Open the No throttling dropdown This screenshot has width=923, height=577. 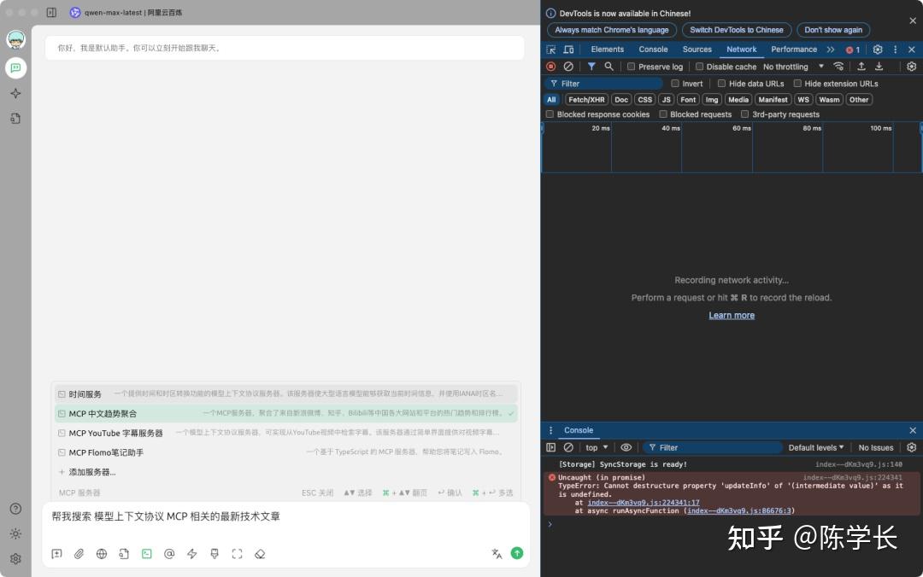point(793,67)
